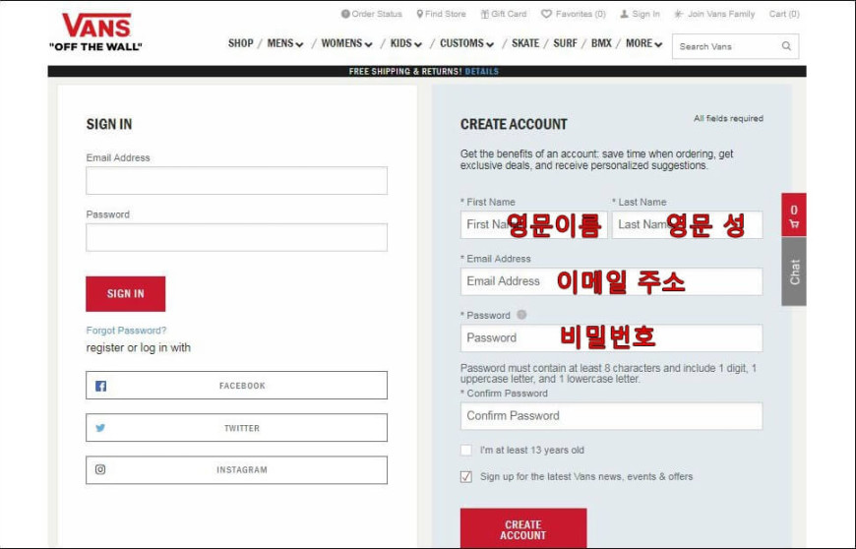The image size is (856, 549).
Task: Click the Gift Card icon
Action: (485, 14)
